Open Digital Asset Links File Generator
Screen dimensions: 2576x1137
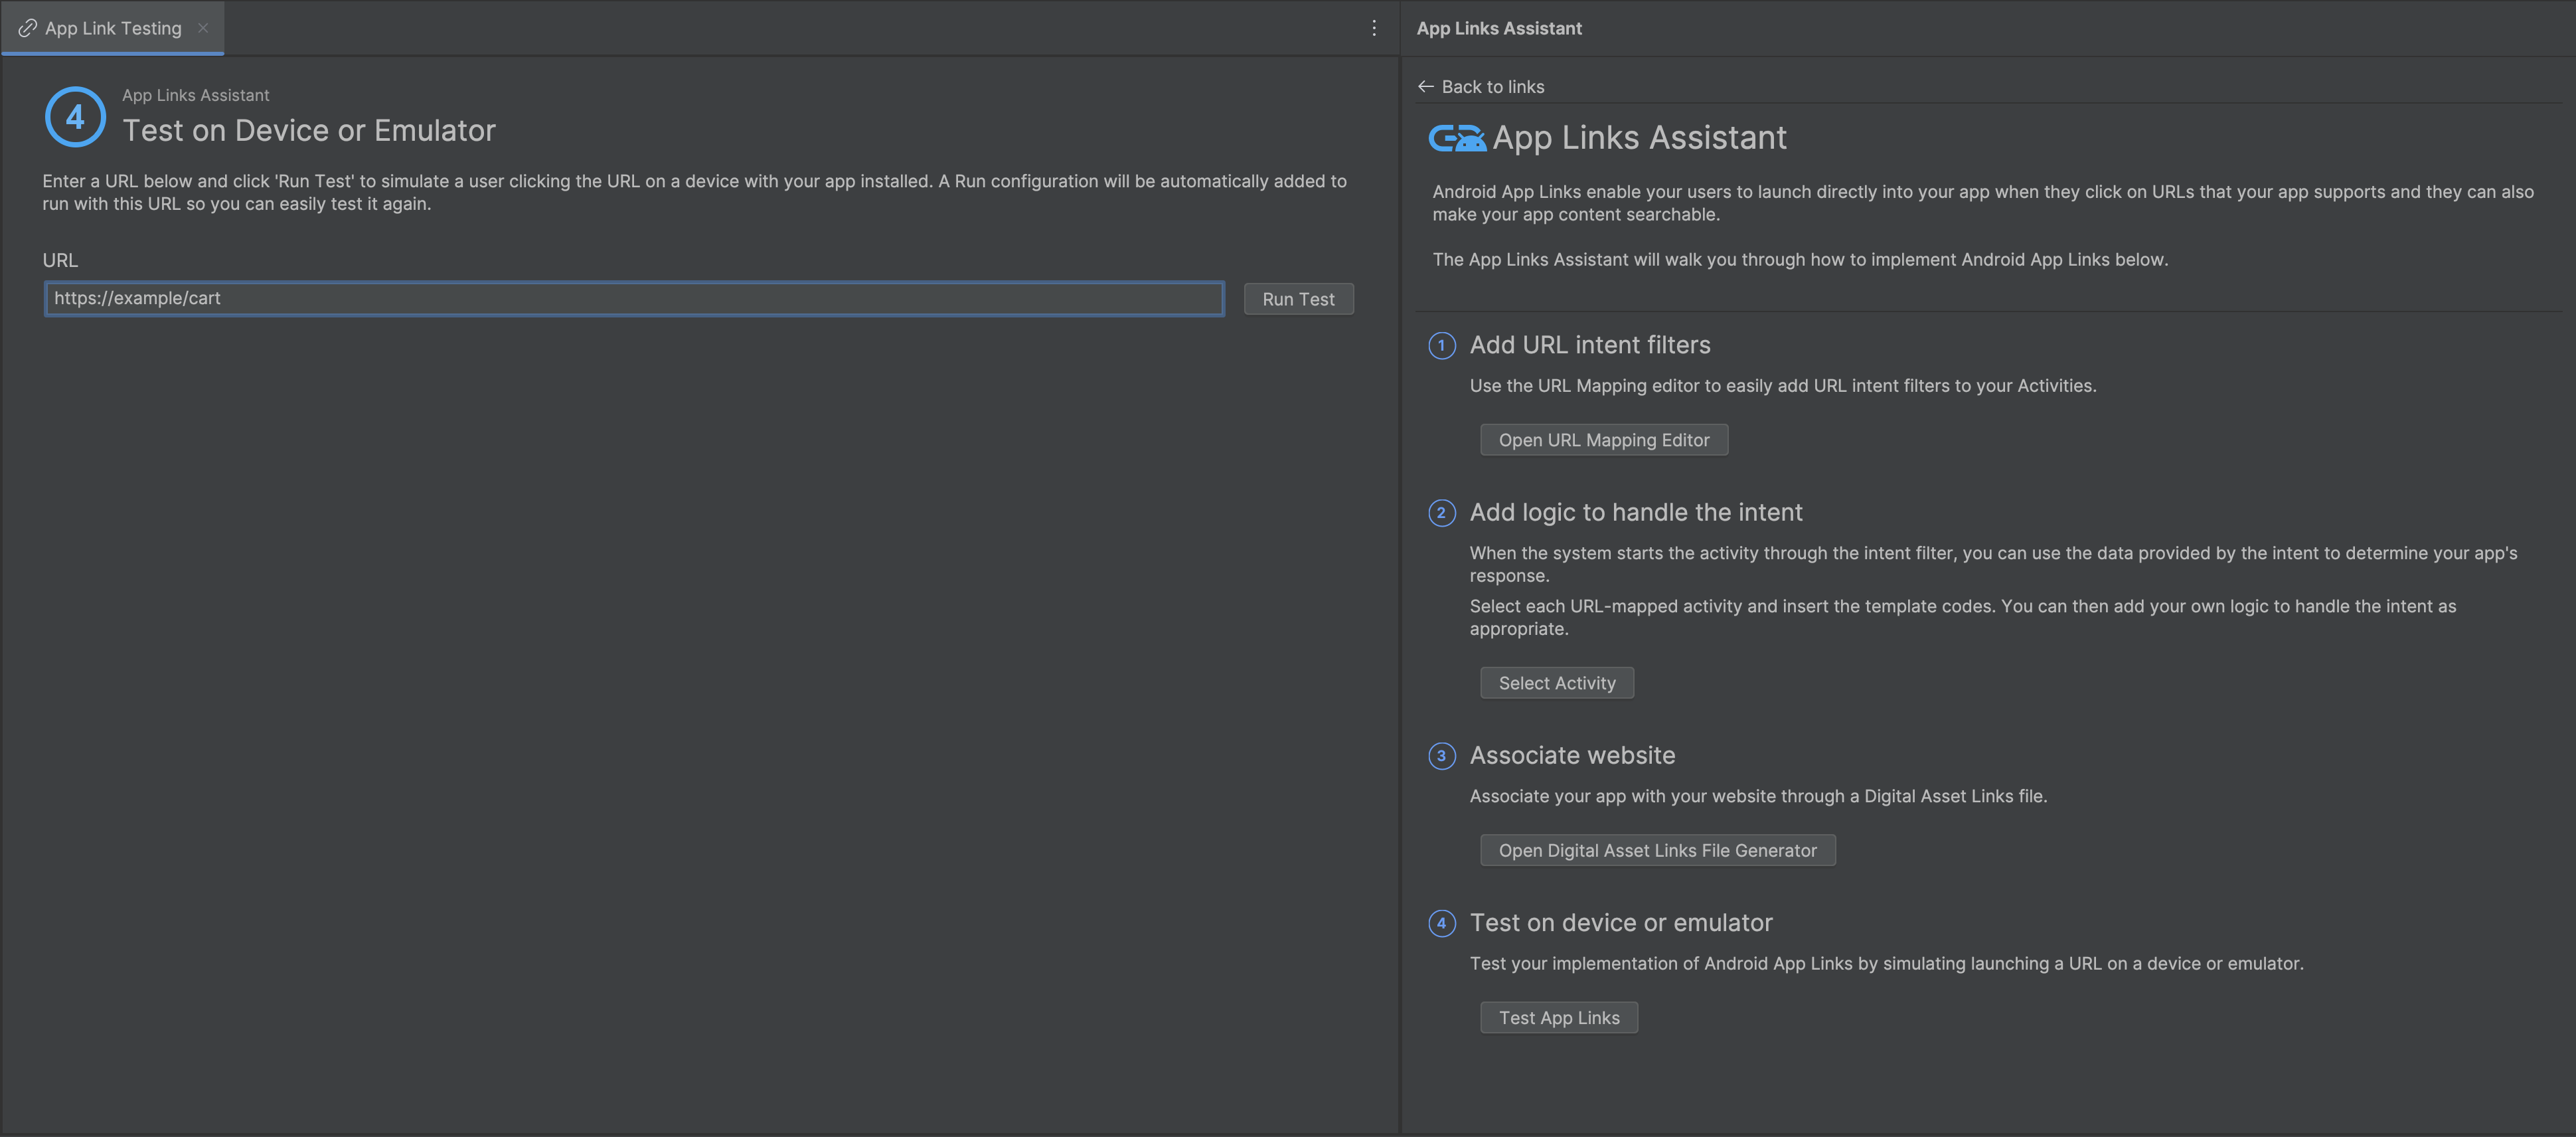[x=1657, y=850]
